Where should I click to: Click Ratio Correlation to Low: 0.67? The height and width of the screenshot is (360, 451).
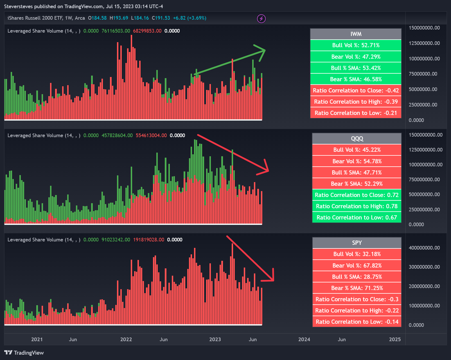[357, 218]
